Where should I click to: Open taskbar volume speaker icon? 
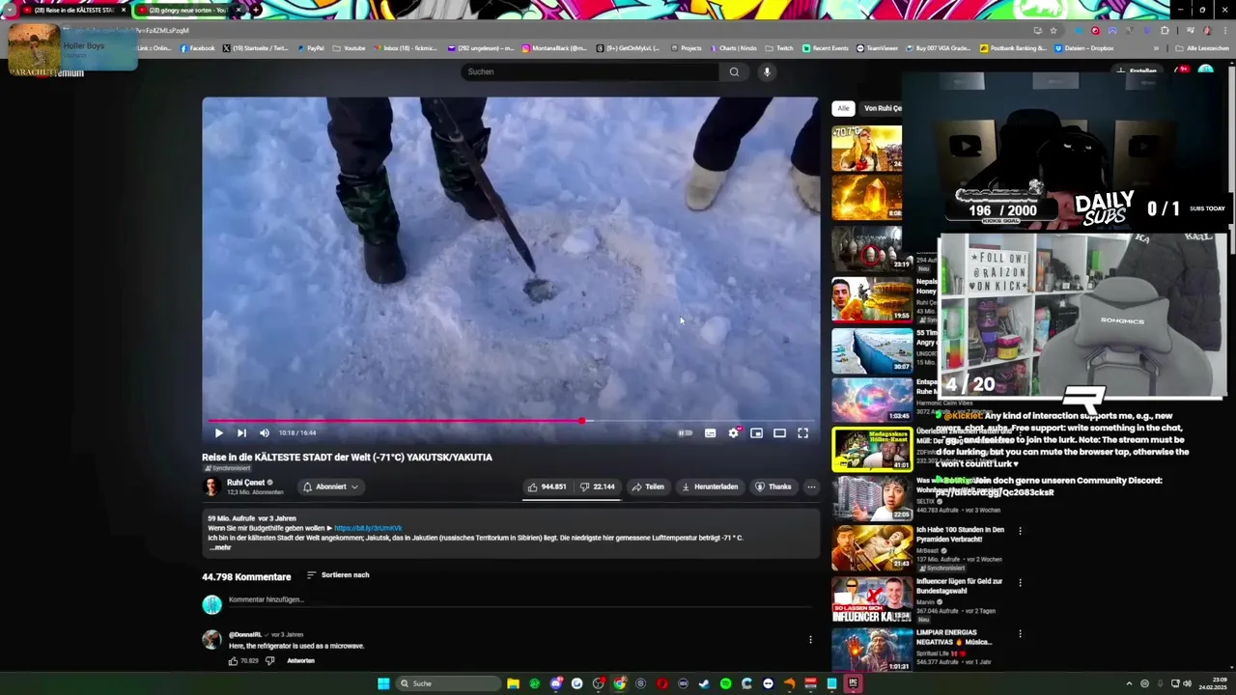[x=1187, y=683]
